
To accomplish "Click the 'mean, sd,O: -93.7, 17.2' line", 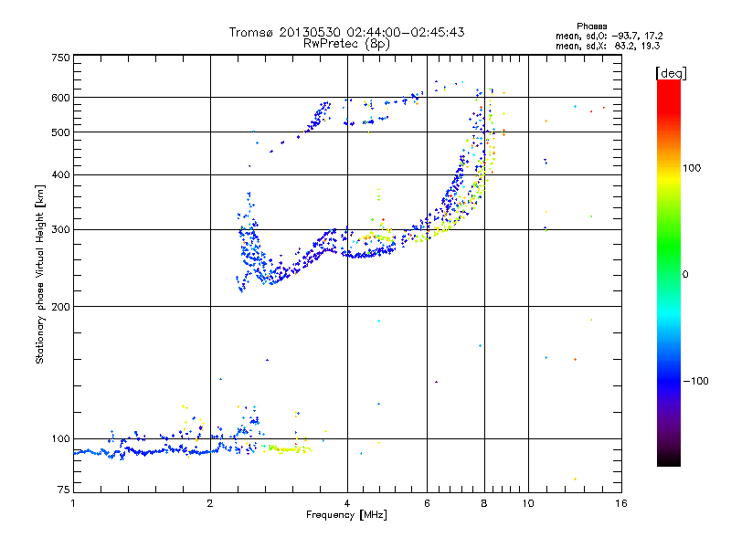I will 609,36.
